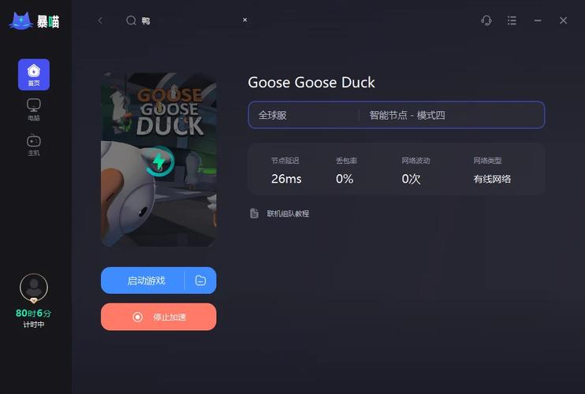Click the 80时6分 remaining time text

(34, 313)
